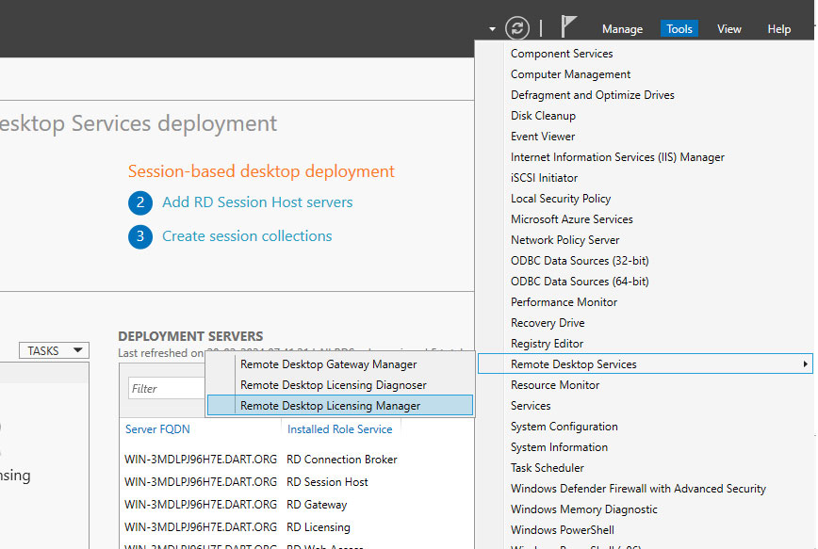818x549 pixels.
Task: Launch Event Viewer from Tools menu
Action: point(543,137)
